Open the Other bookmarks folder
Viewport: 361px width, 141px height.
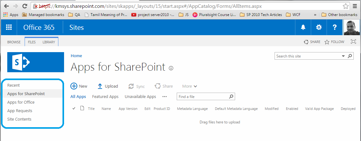point(339,15)
